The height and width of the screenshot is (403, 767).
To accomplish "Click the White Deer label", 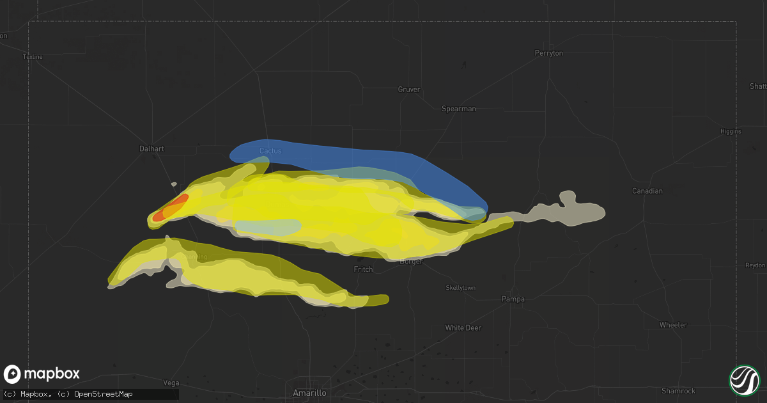I will tap(463, 328).
